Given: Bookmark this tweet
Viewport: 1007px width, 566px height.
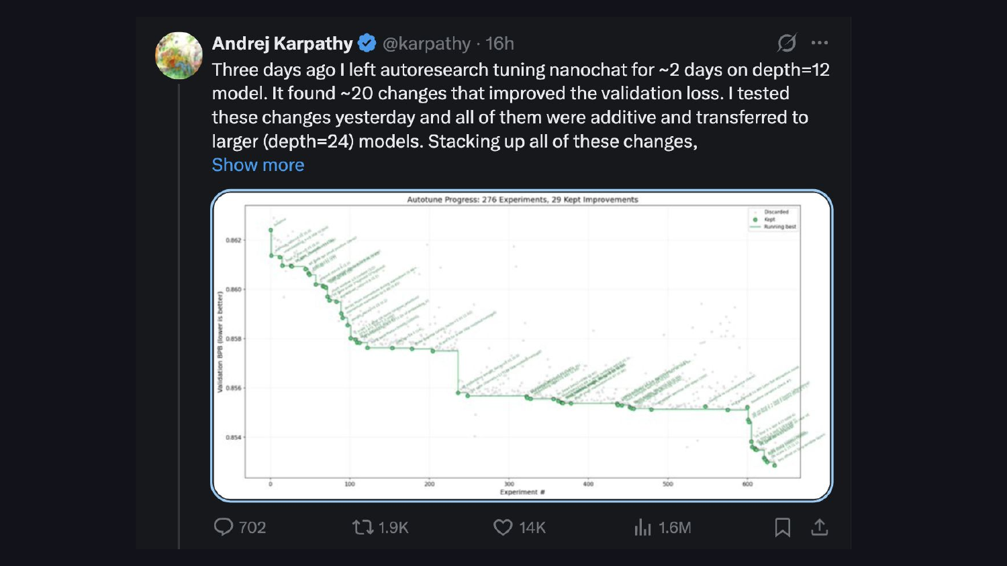Looking at the screenshot, I should (782, 528).
